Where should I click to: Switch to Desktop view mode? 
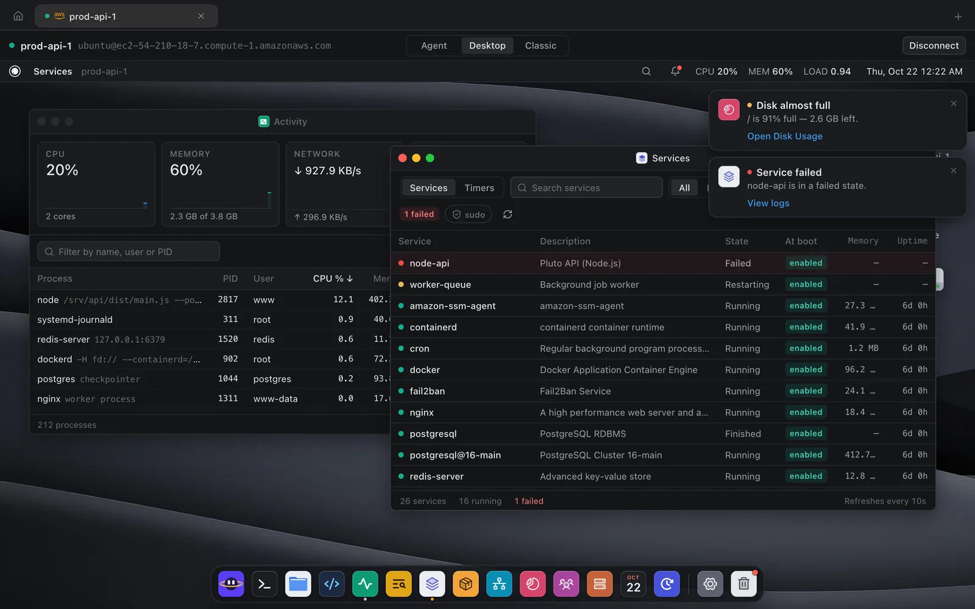[487, 46]
